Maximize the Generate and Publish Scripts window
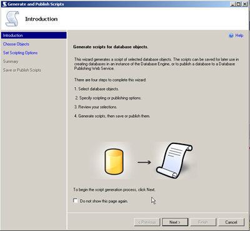The height and width of the screenshot is (231, 250). point(238,4)
